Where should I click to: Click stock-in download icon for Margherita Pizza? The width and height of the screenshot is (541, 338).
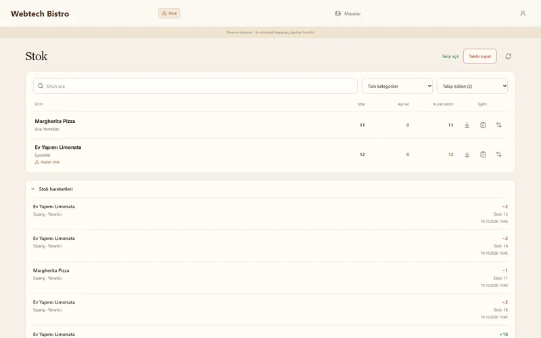coord(467,125)
